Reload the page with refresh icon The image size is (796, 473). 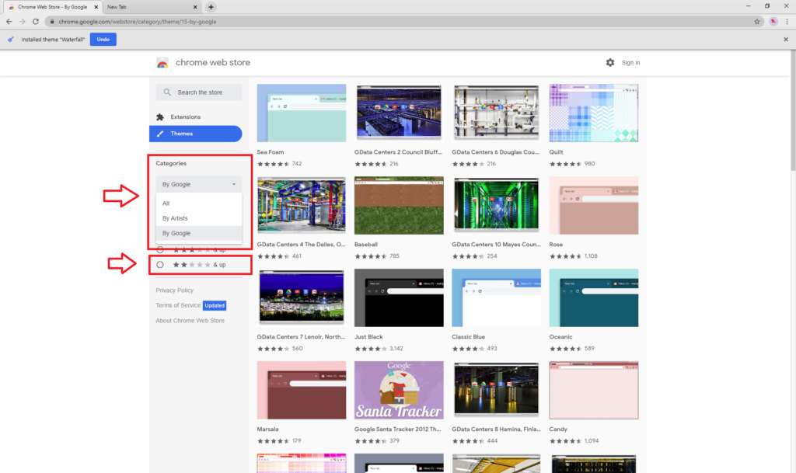pyautogui.click(x=36, y=22)
